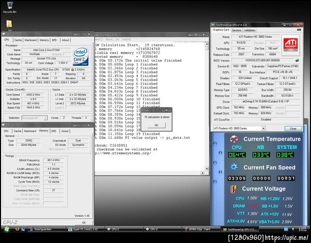The image size is (311, 243).
Task: Open the Recycle Bin desktop icon
Action: [10, 7]
